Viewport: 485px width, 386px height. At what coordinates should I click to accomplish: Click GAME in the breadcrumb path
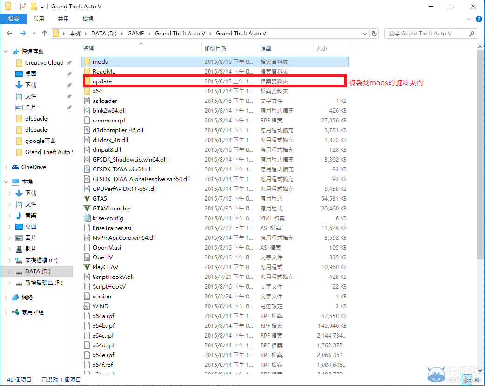pyautogui.click(x=136, y=34)
